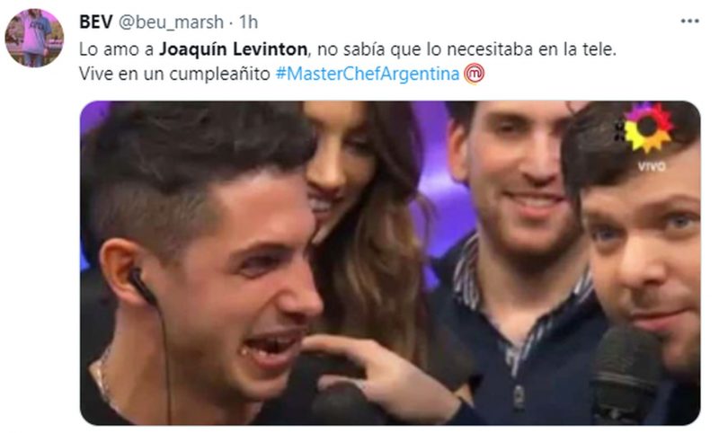Click the dark microphone at the photo's bottom center
This screenshot has height=433, width=719.
tap(342, 405)
